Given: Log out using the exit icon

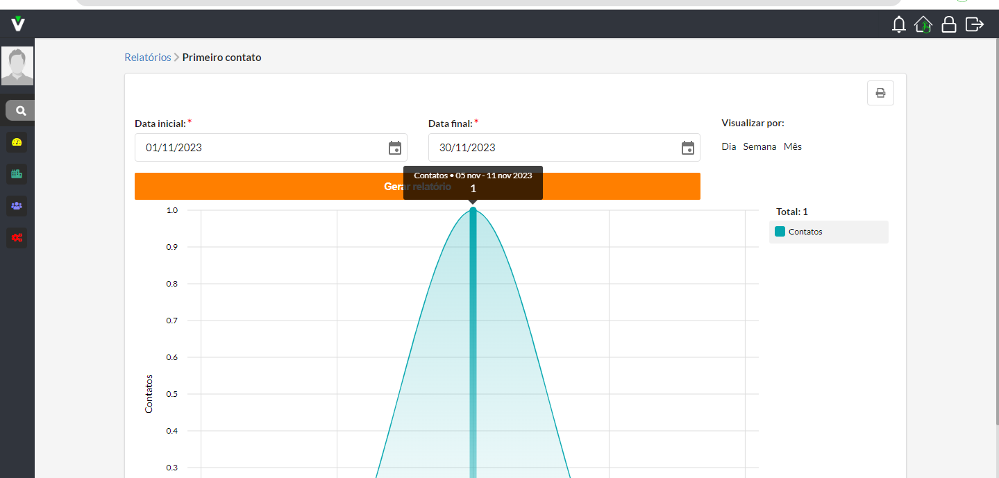Looking at the screenshot, I should tap(975, 24).
